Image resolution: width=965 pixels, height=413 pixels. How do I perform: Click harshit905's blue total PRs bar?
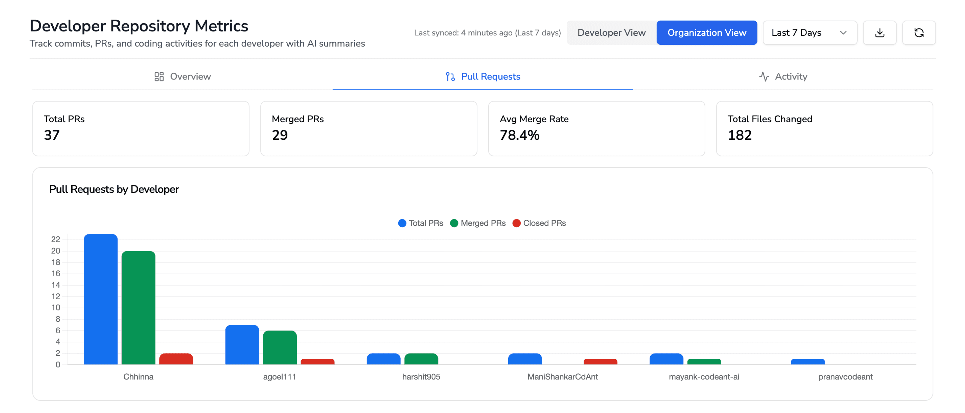coord(384,359)
